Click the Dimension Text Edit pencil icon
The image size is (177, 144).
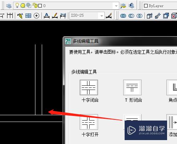pyautogui.click(x=55, y=16)
